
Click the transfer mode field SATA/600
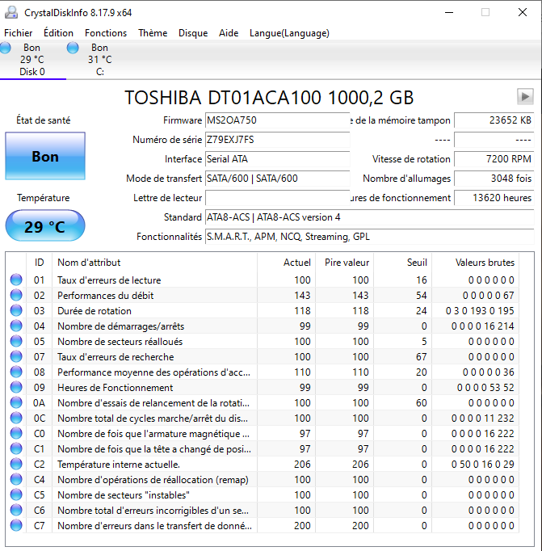(x=278, y=179)
